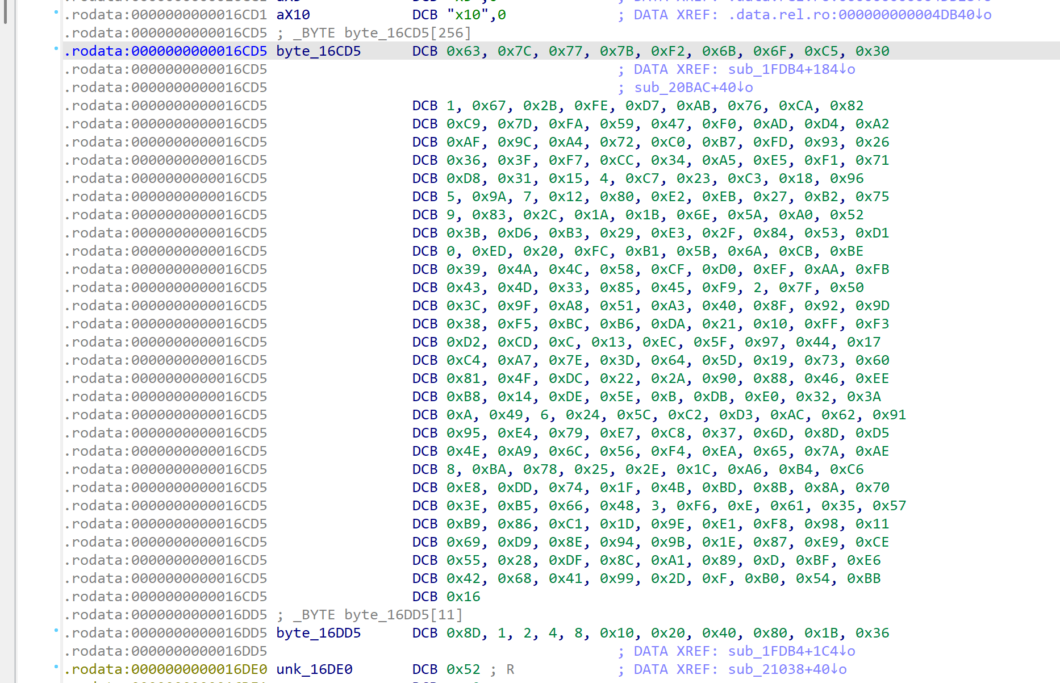This screenshot has width=1060, height=683.
Task: Click the byte value 0x57
Action: [890, 506]
